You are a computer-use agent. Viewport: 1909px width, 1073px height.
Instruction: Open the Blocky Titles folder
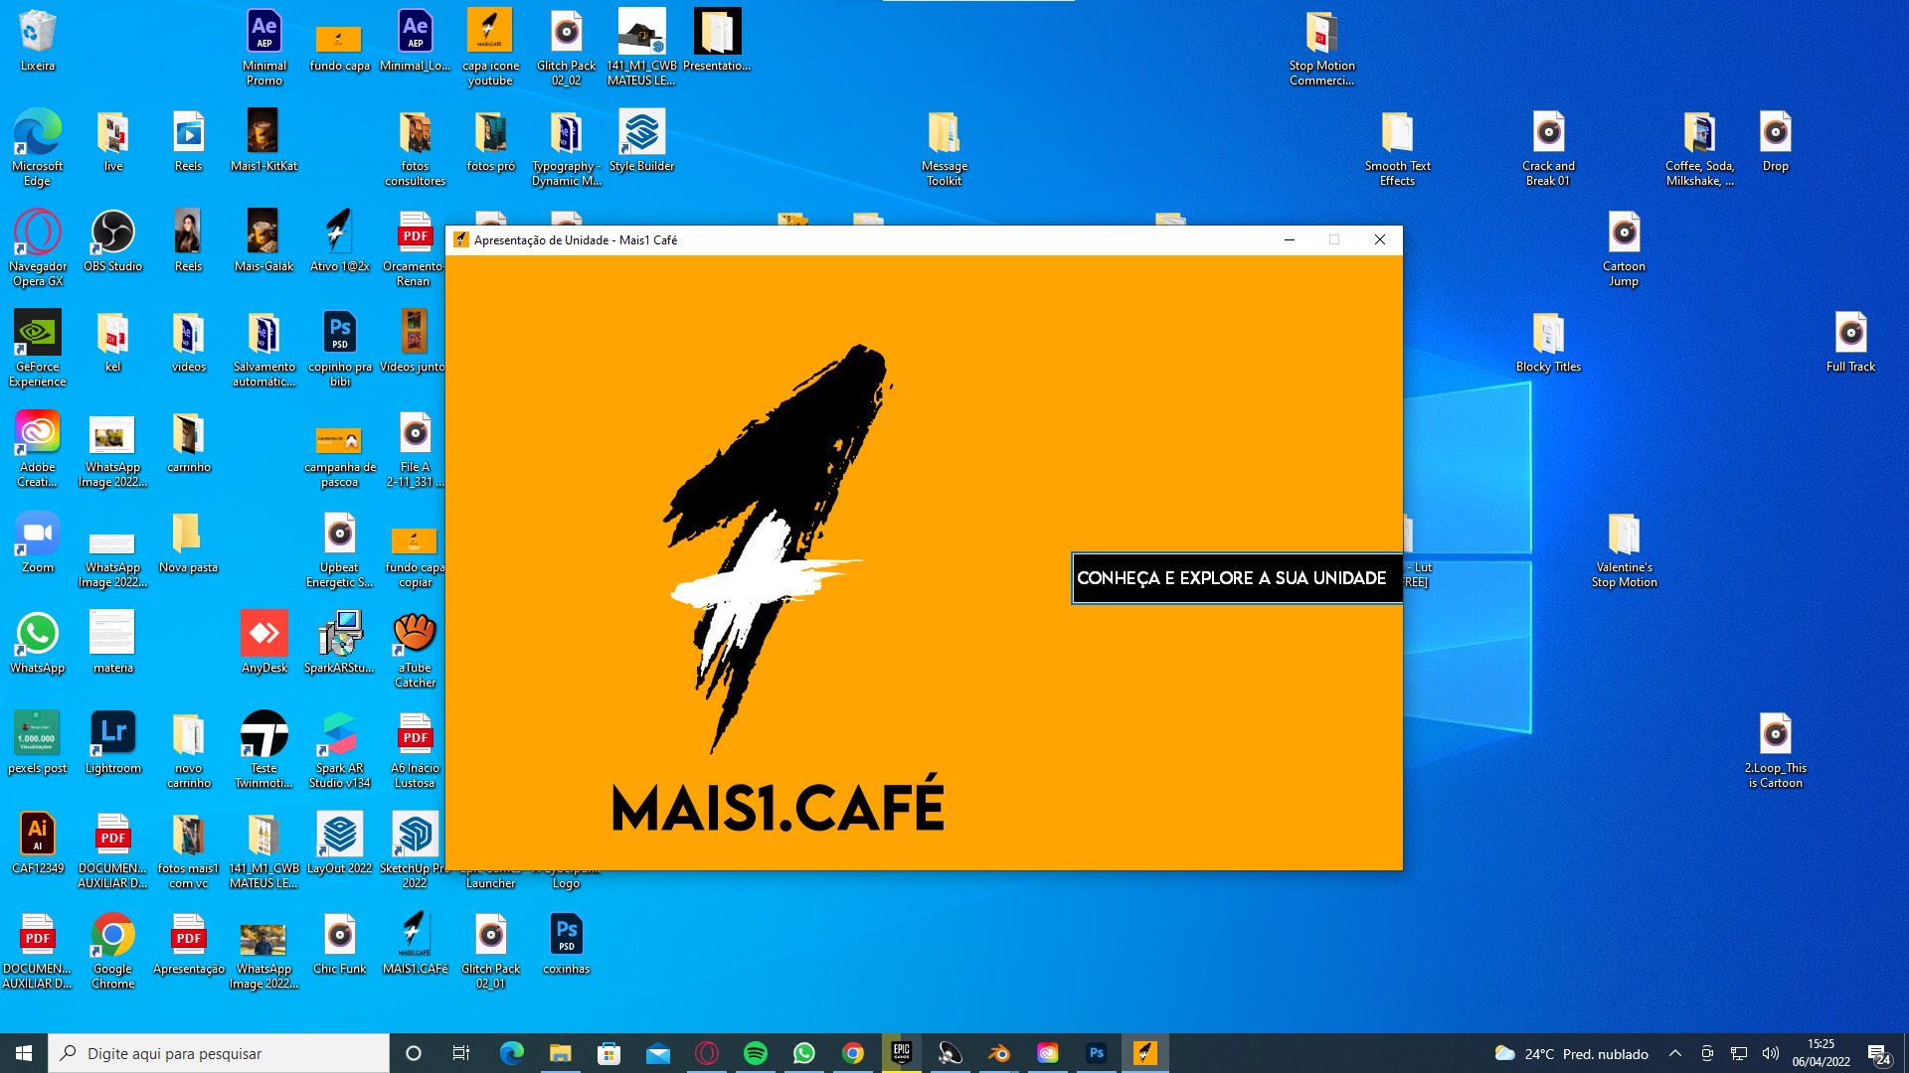(1548, 341)
